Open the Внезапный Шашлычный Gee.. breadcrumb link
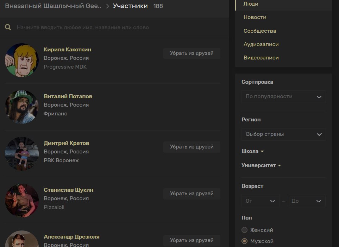This screenshot has width=339, height=247. click(x=53, y=6)
